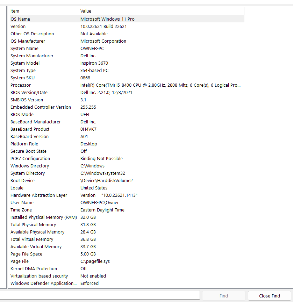Select the System SKU row label

pos(22,78)
